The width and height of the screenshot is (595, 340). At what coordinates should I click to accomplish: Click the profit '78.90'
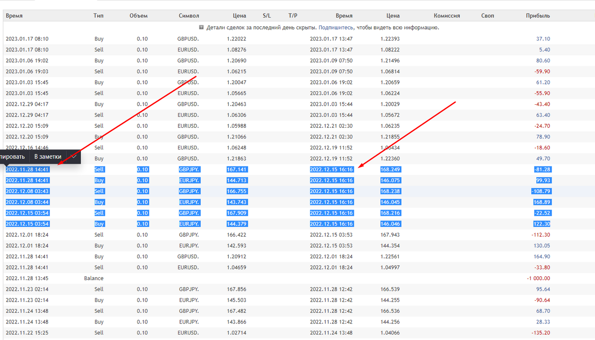543,137
